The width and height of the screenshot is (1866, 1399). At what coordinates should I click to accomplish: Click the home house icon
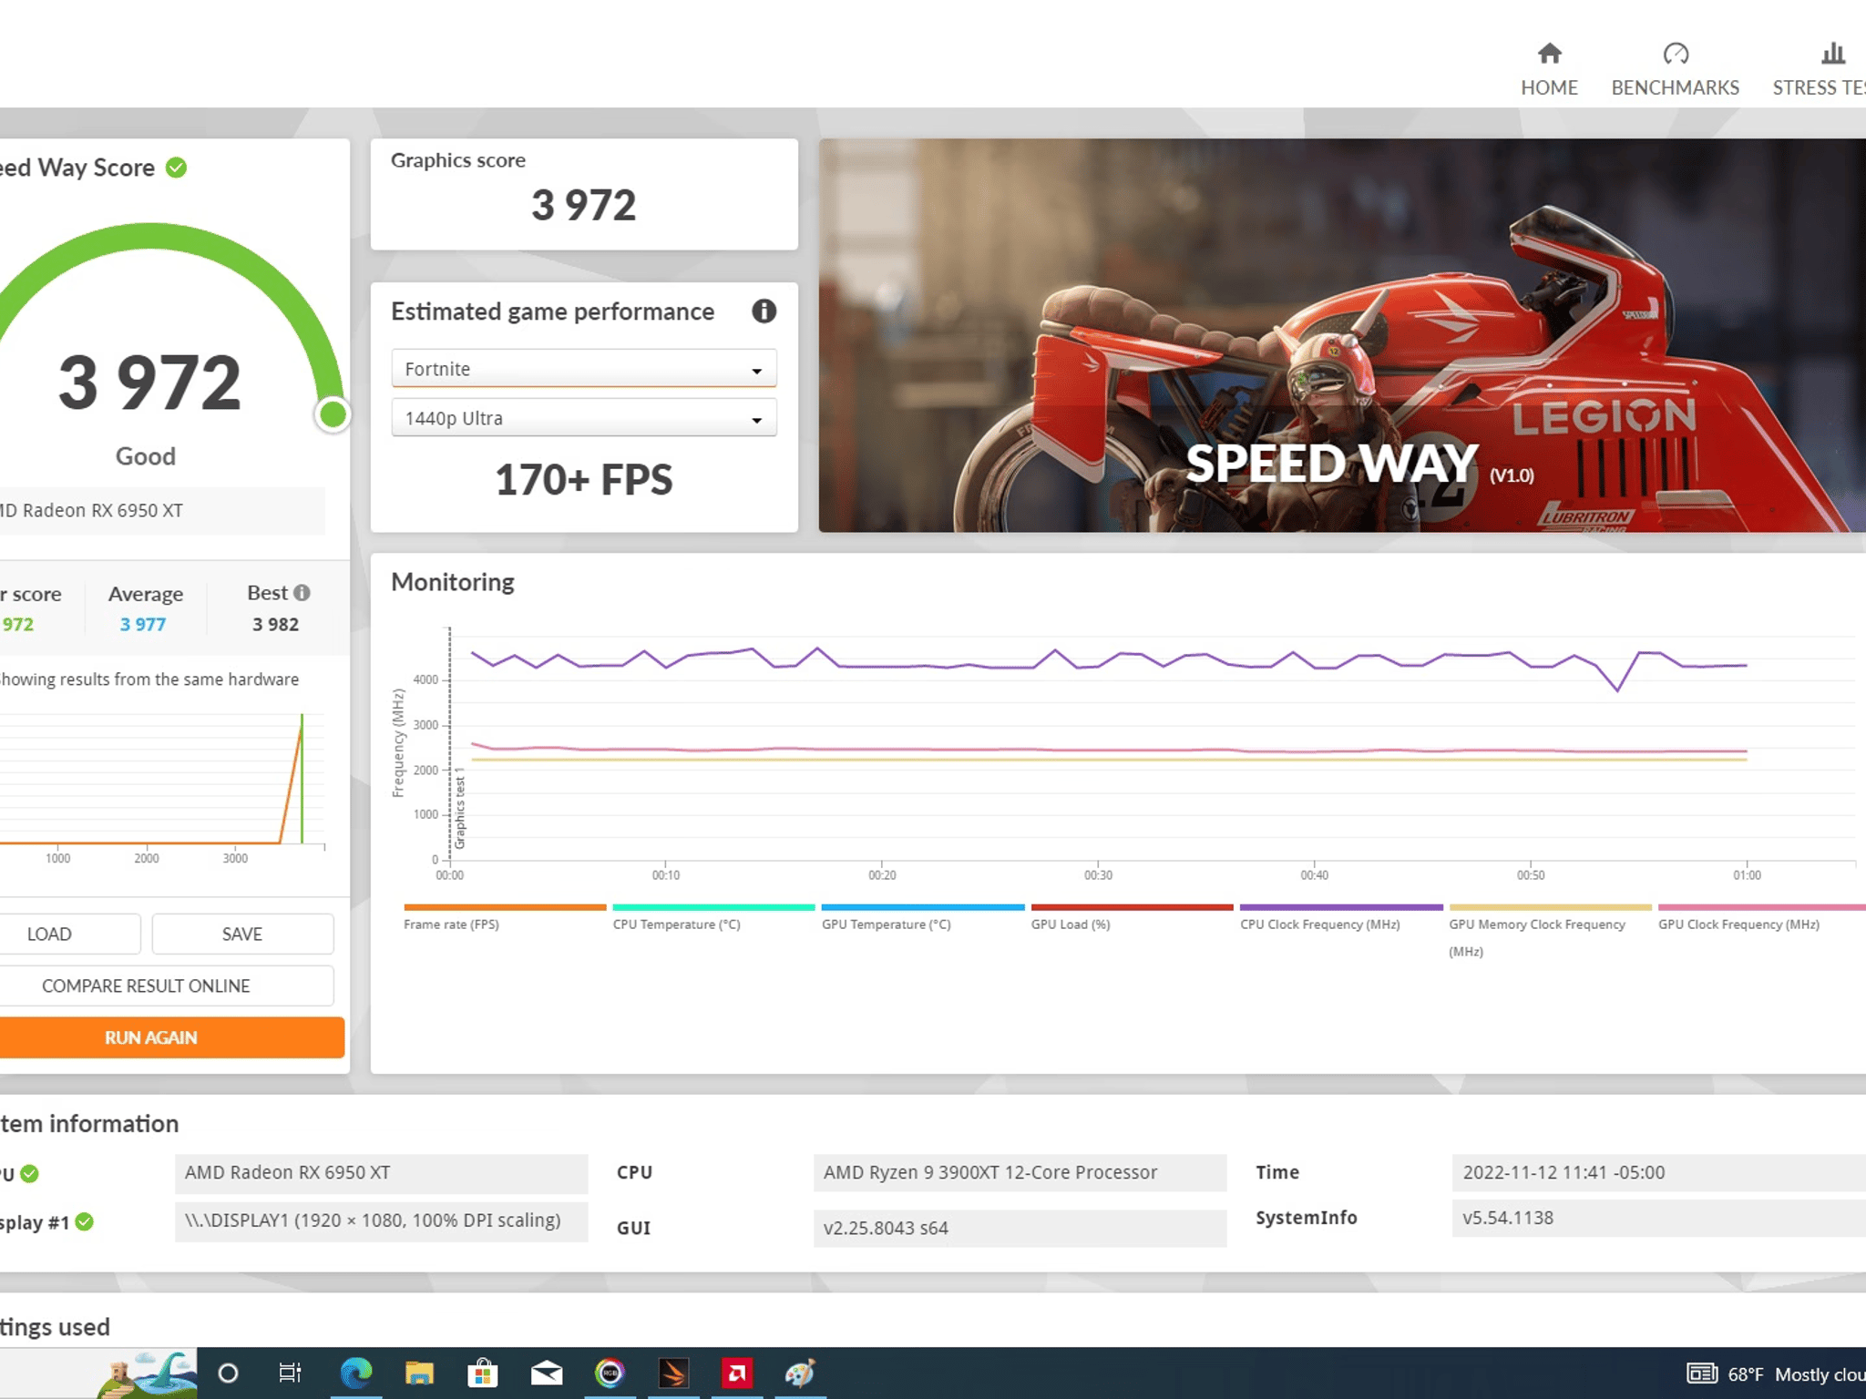coord(1550,54)
